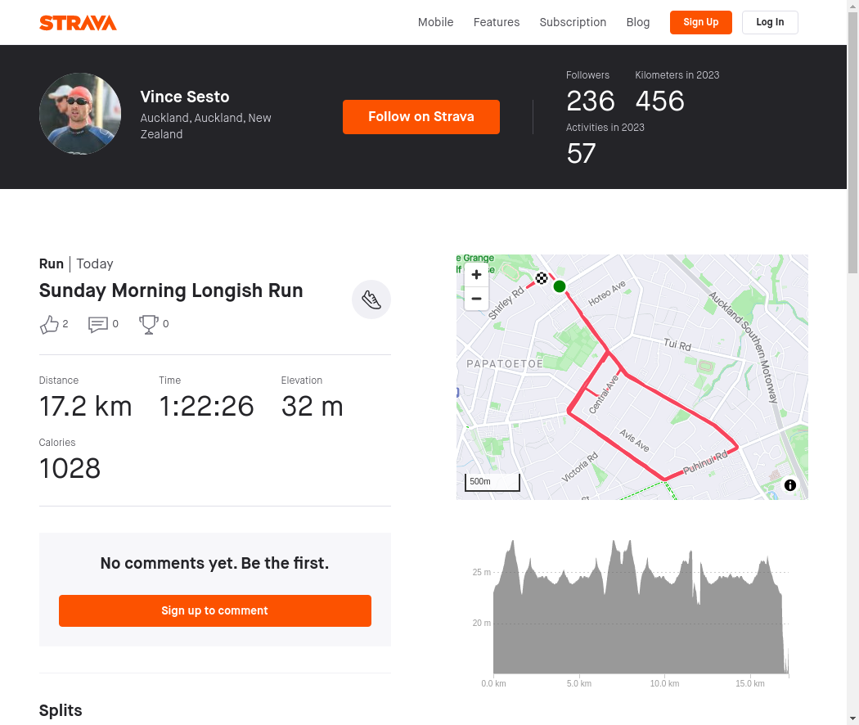Click the Log In button
The image size is (859, 725).
(x=770, y=22)
